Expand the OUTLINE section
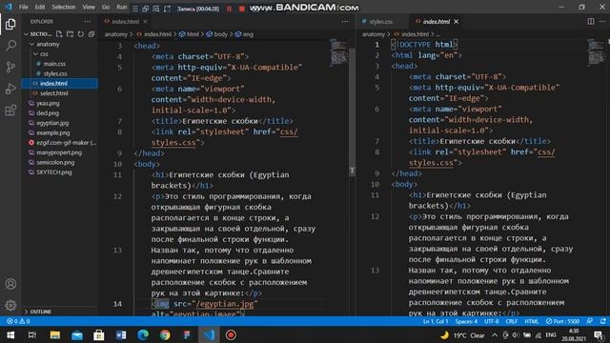 coord(40,312)
